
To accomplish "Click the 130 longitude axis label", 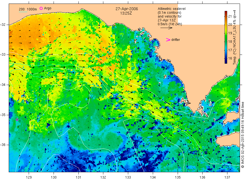I will 54,177.
